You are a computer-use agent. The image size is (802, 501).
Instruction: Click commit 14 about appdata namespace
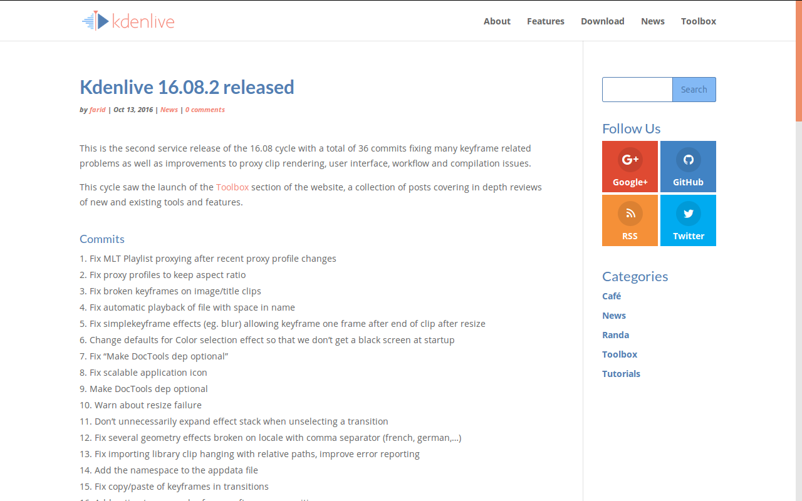(169, 470)
